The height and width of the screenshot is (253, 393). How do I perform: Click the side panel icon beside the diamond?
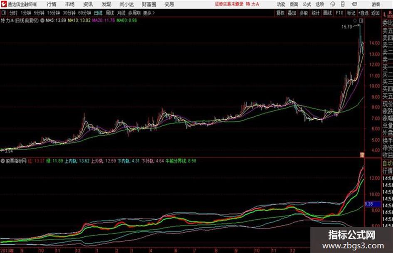pyautogui.click(x=361, y=21)
